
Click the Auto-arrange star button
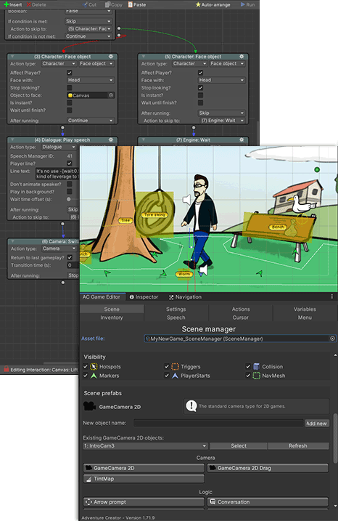click(x=213, y=4)
